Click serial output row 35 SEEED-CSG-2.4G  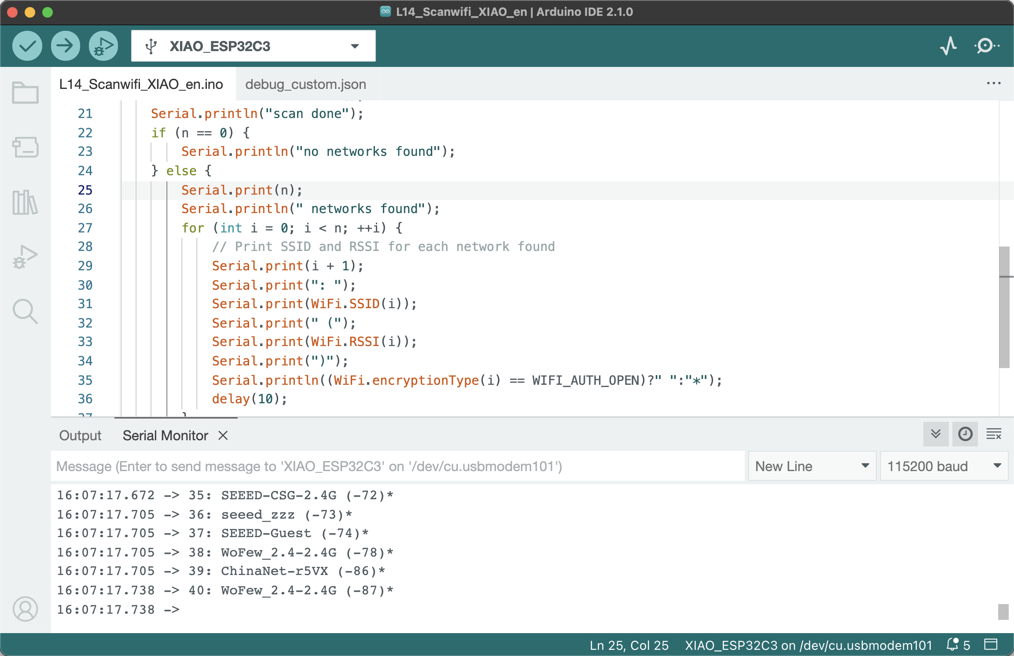225,495
